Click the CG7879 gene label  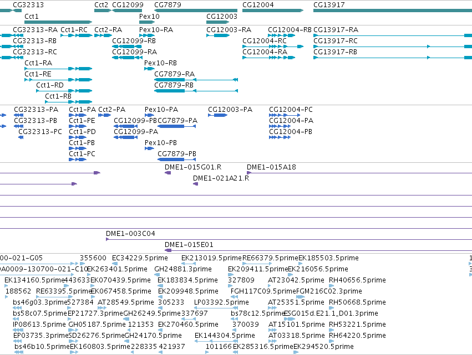click(168, 5)
